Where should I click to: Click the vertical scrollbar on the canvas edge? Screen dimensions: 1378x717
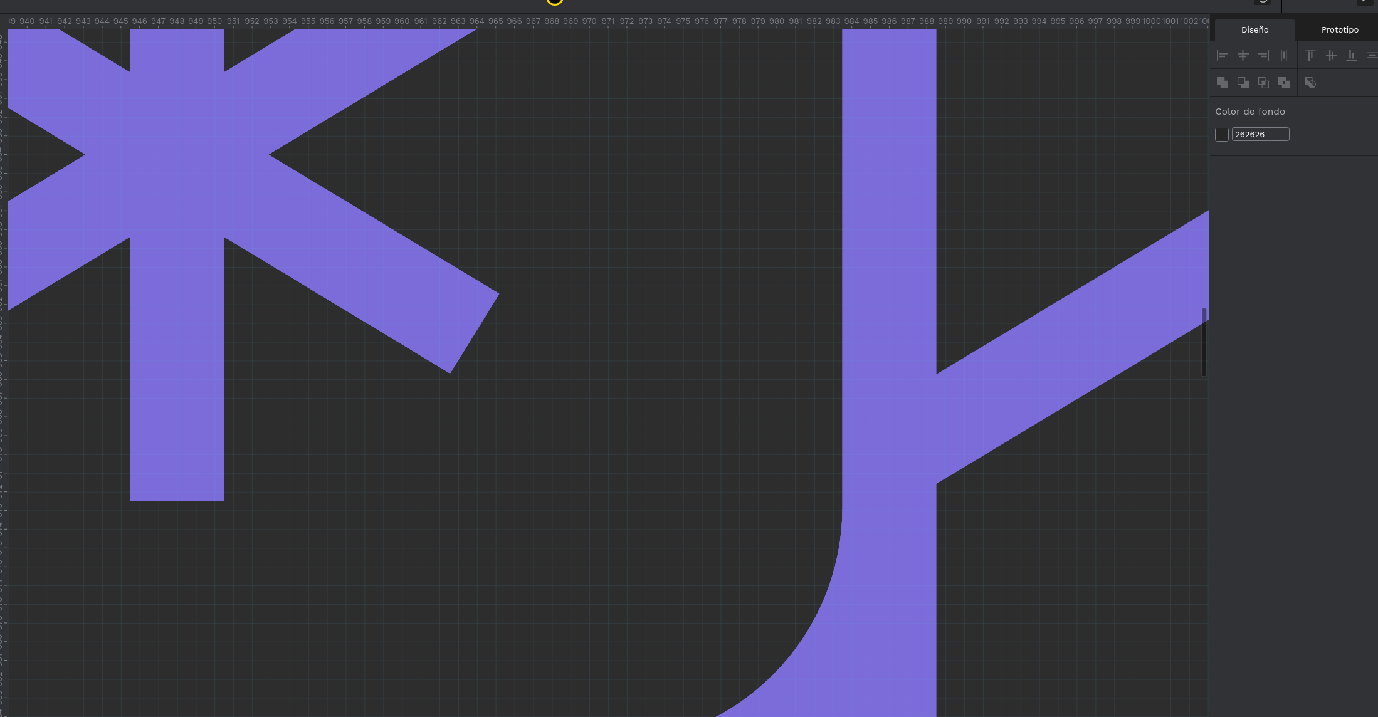1204,342
